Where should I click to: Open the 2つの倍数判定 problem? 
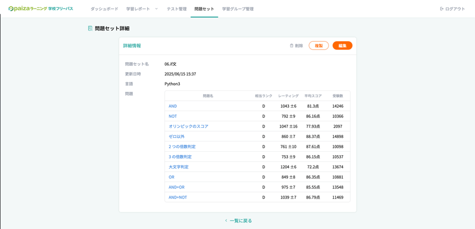pos(182,147)
